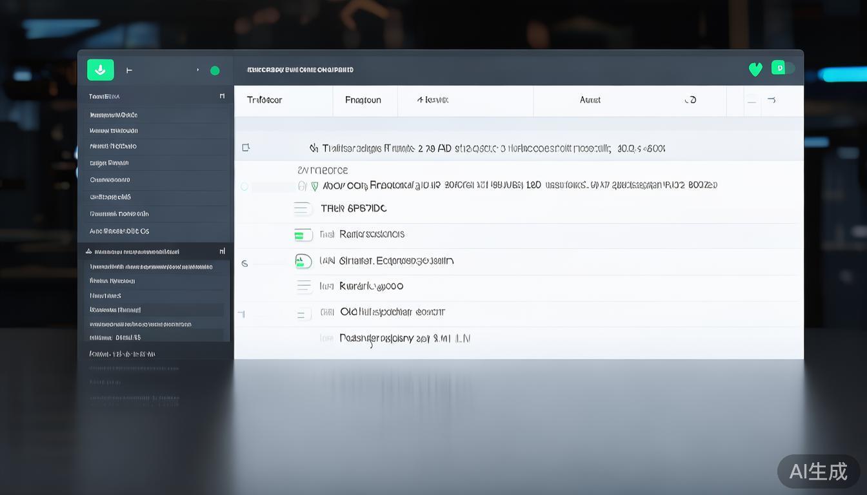Click the small arrow left of green dot
The image size is (867, 495).
point(198,70)
